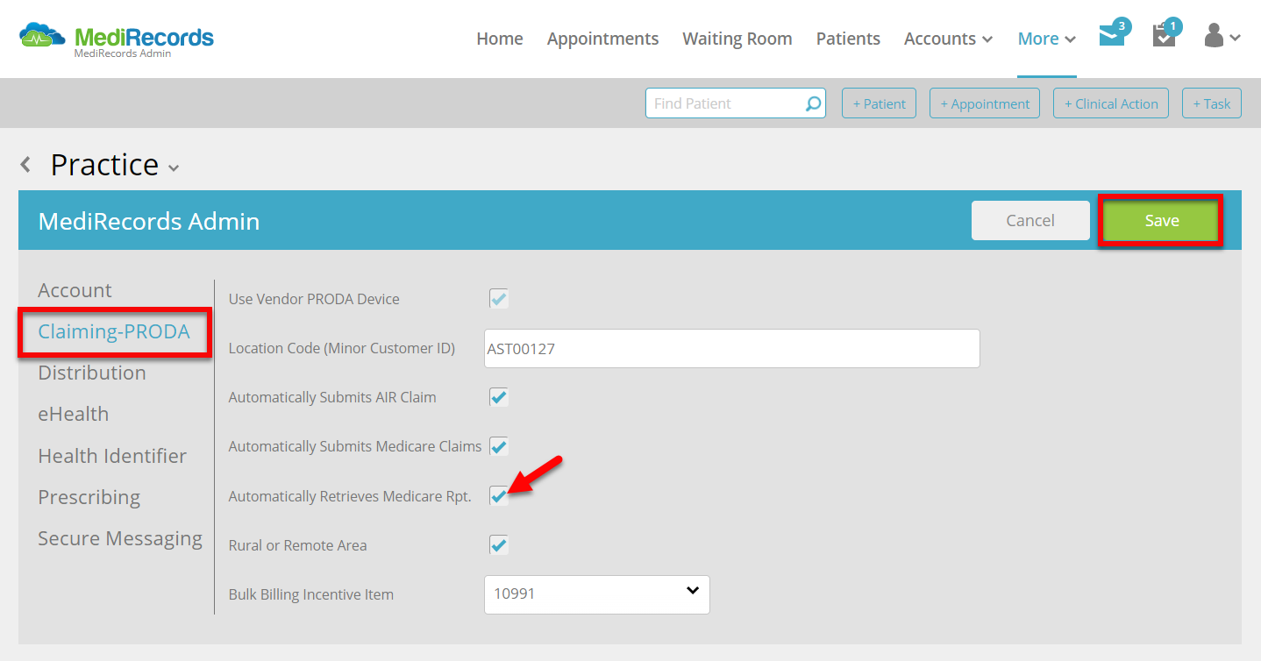Image resolution: width=1261 pixels, height=661 pixels.
Task: Open the tasks clipboard icon
Action: tap(1164, 36)
